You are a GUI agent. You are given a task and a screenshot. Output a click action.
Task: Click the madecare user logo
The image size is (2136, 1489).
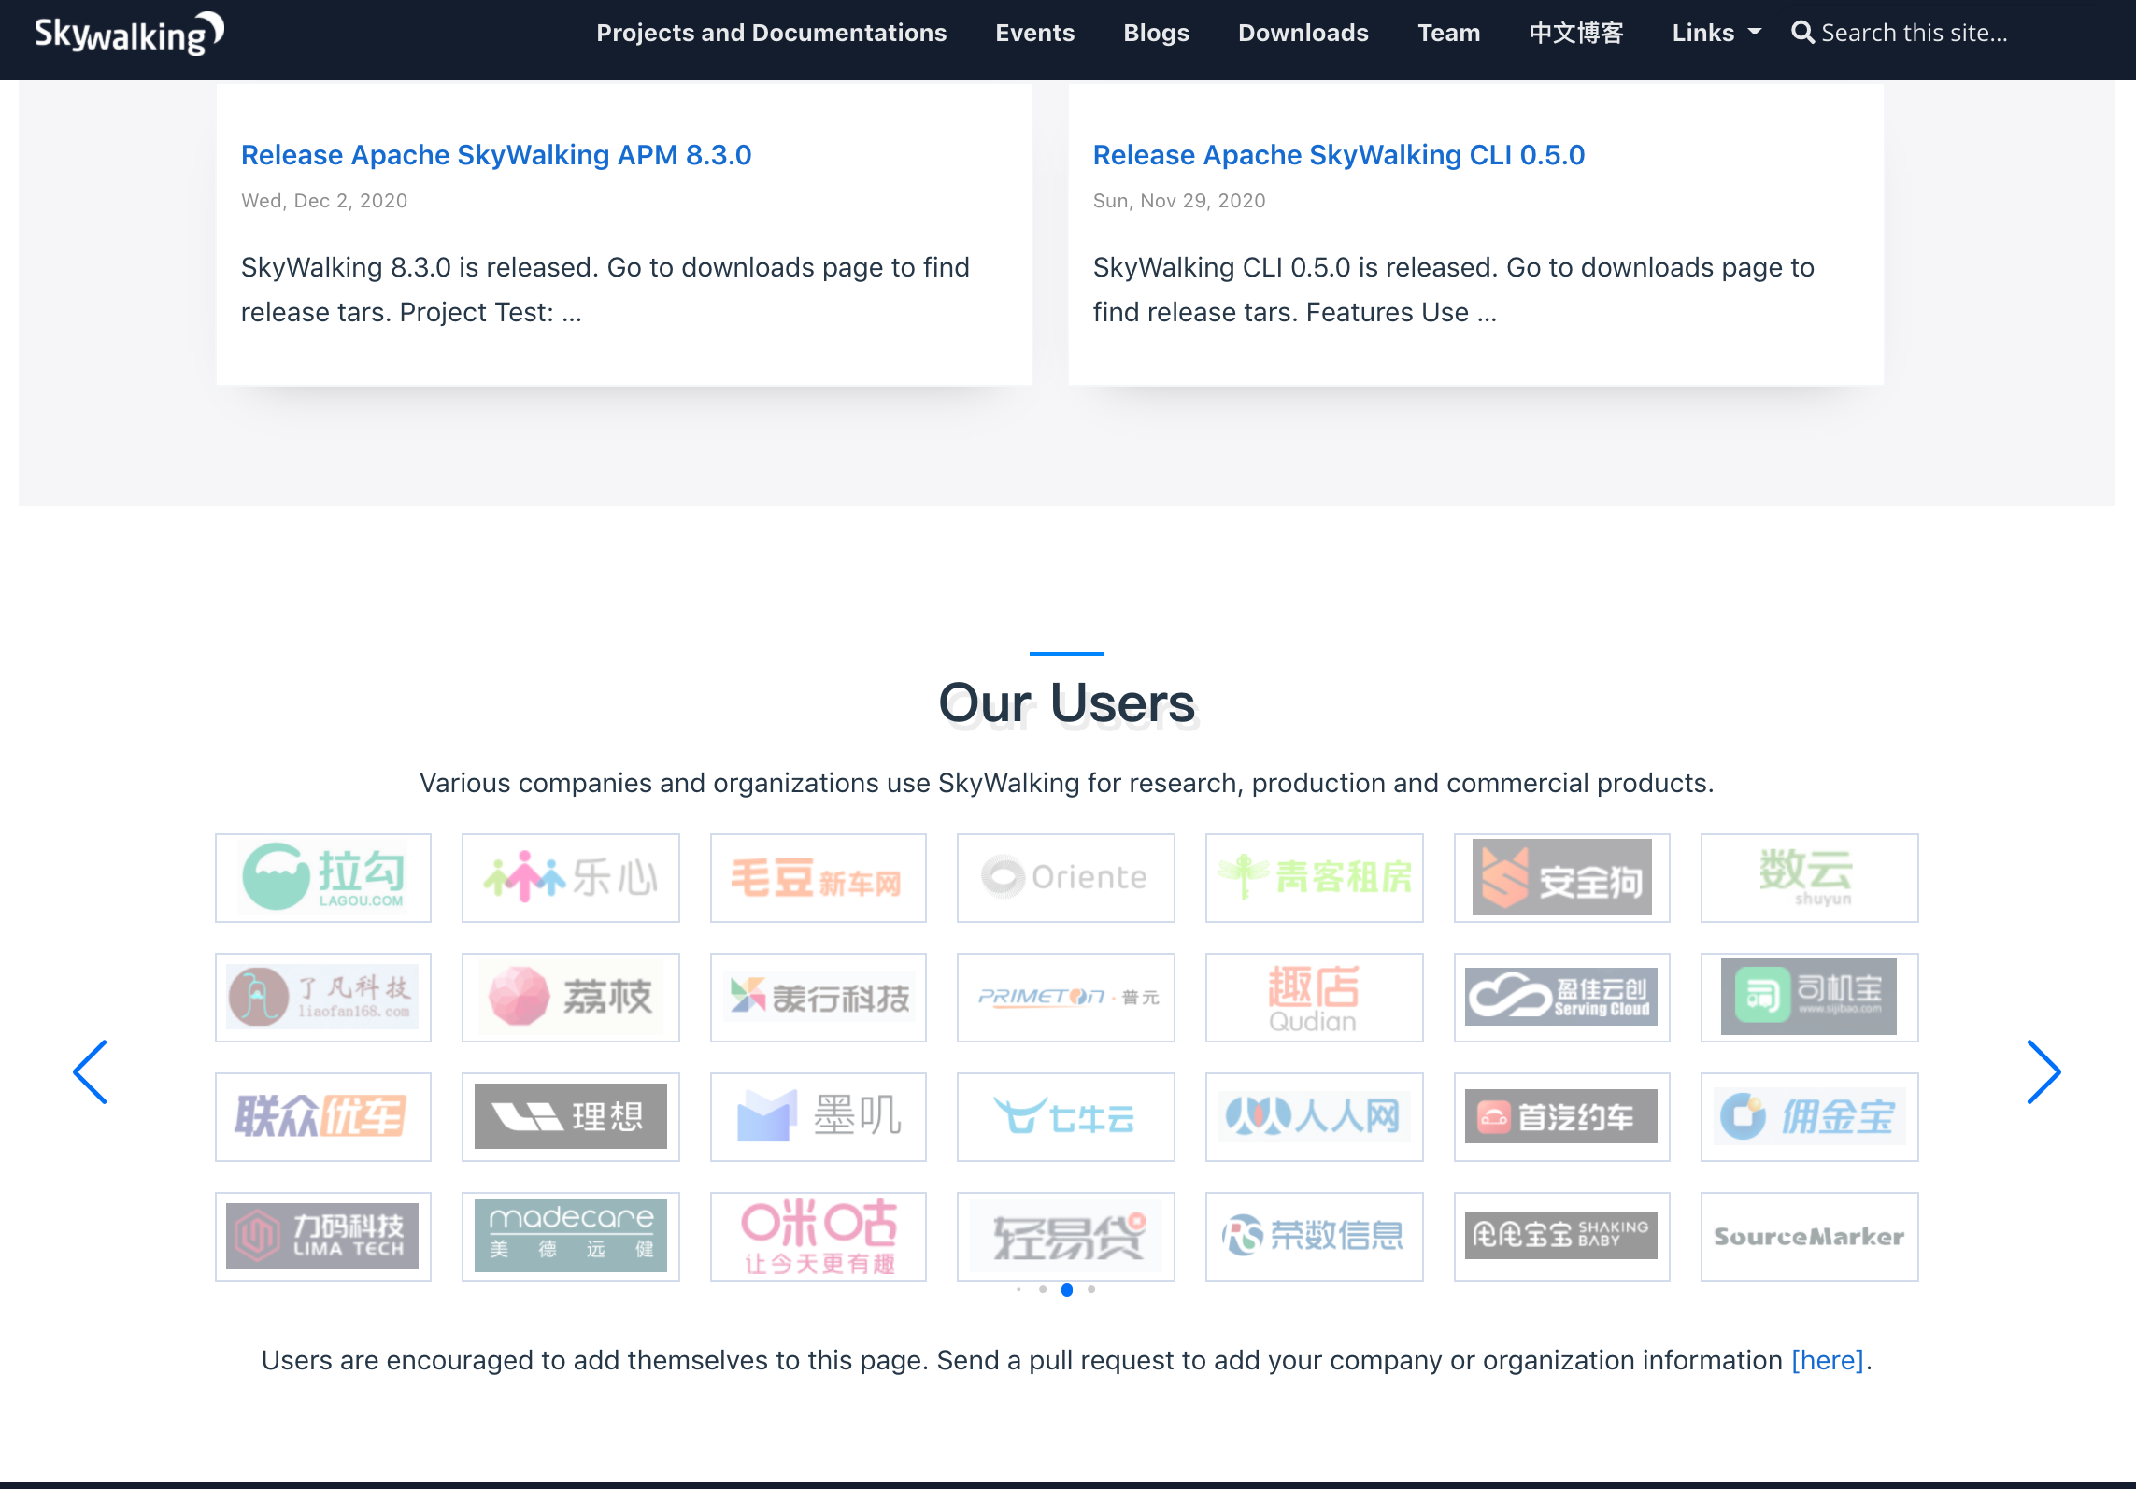coord(570,1236)
